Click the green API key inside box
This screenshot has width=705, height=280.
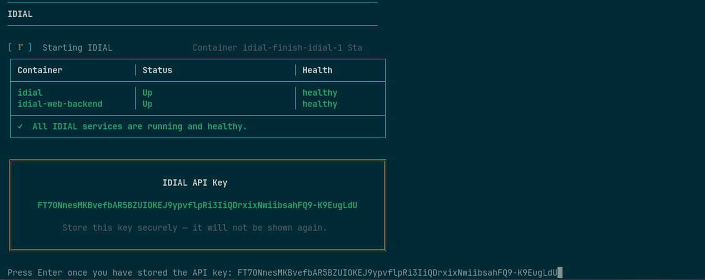pyautogui.click(x=197, y=205)
